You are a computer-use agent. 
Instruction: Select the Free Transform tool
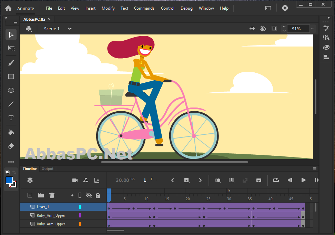(11, 48)
